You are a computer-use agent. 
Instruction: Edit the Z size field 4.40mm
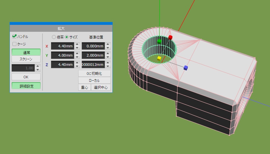point(63,64)
